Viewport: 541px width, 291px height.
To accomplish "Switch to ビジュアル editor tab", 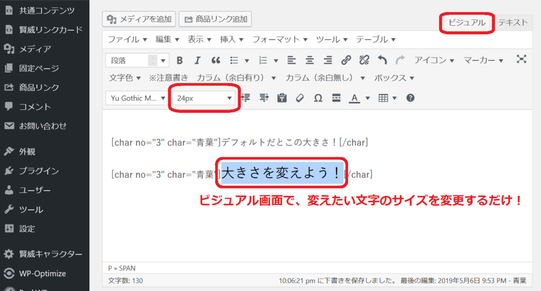I will pyautogui.click(x=467, y=23).
